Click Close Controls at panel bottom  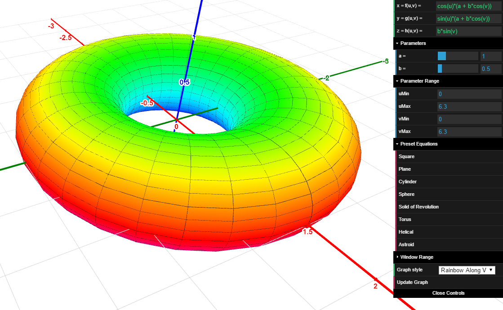(448, 293)
